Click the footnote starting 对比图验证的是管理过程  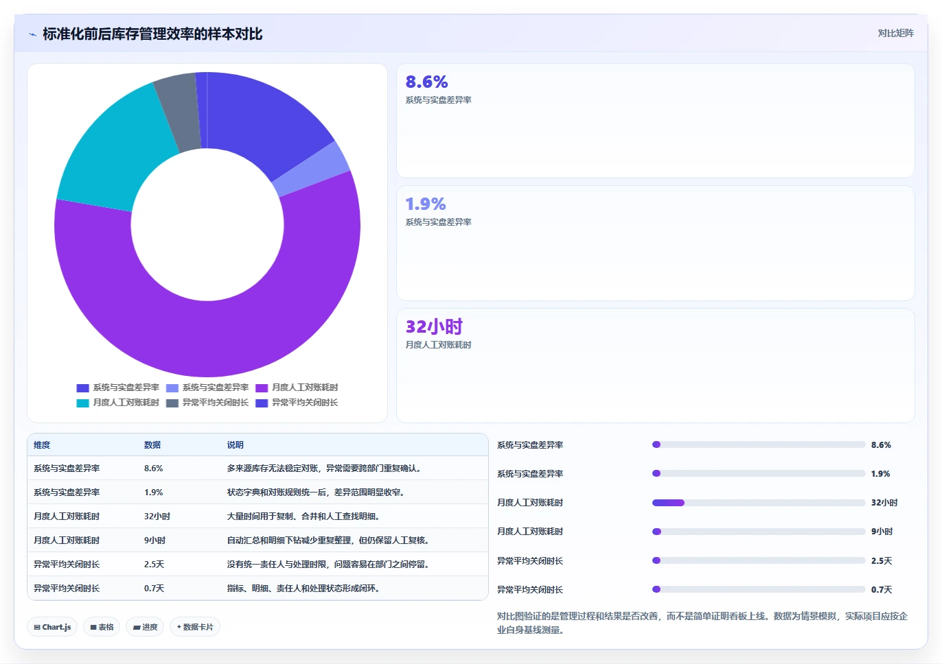click(x=702, y=623)
